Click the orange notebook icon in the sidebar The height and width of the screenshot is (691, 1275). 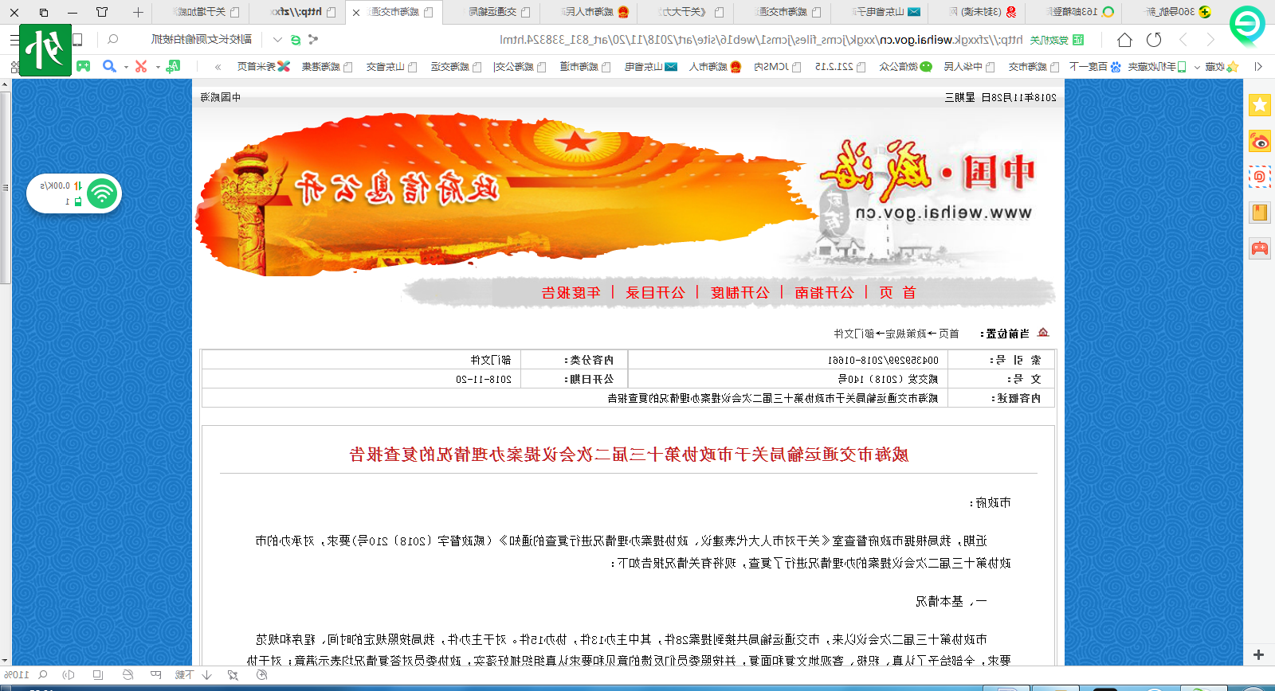pyautogui.click(x=1260, y=213)
